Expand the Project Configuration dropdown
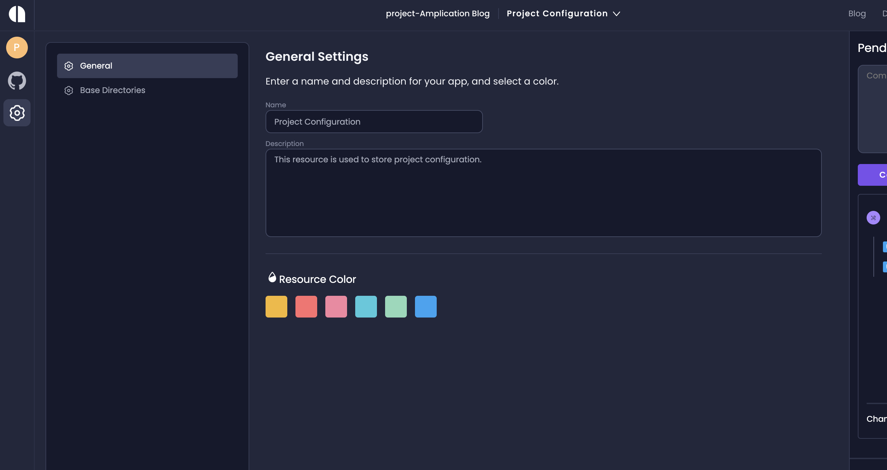The height and width of the screenshot is (470, 887). coord(617,14)
